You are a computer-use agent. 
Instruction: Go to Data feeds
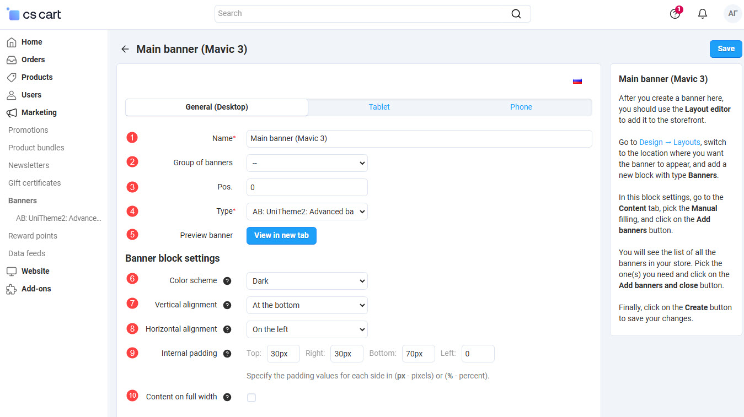tap(26, 253)
